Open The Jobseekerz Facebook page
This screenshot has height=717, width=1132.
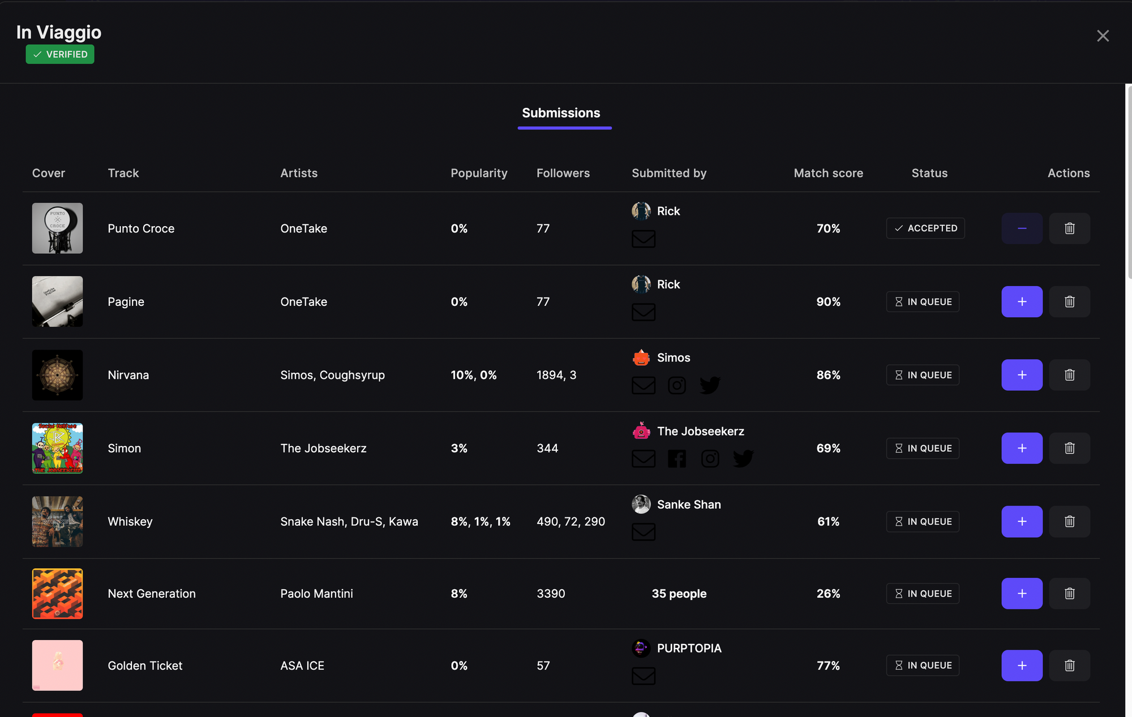tap(677, 459)
